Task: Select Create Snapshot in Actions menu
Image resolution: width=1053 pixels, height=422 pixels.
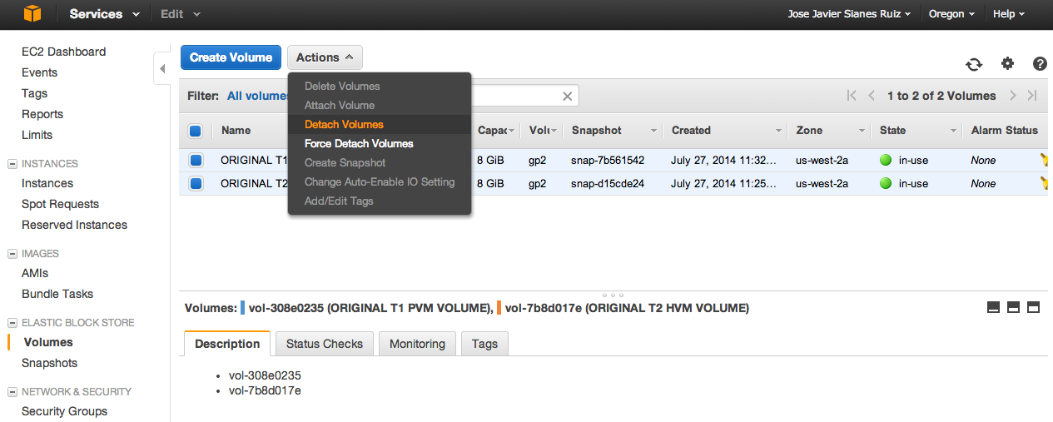Action: 380,162
